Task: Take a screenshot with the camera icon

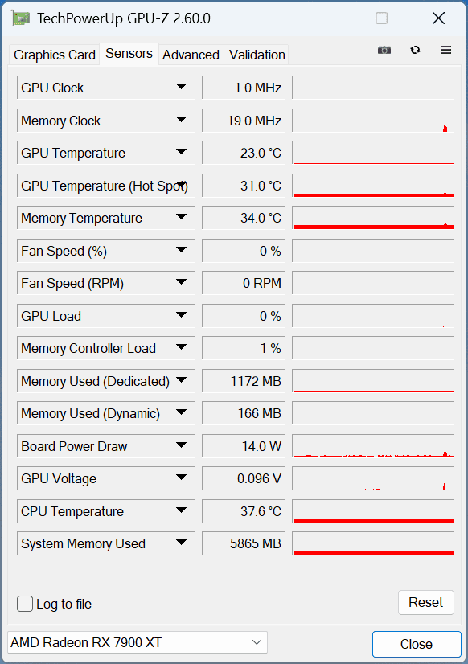Action: click(x=384, y=50)
